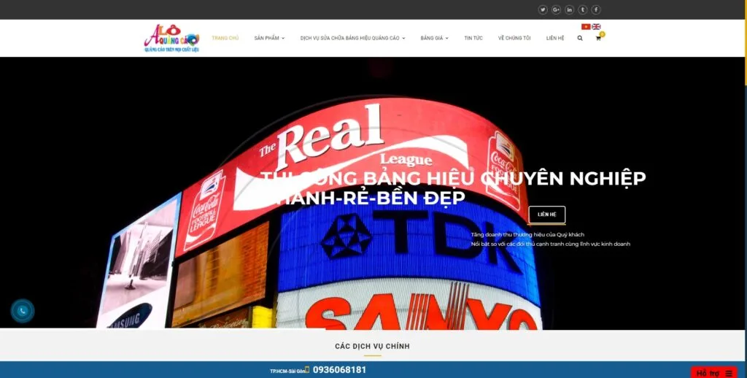Image resolution: width=747 pixels, height=378 pixels.
Task: Expand the BẢNG GIÁ dropdown chevron
Action: click(447, 38)
